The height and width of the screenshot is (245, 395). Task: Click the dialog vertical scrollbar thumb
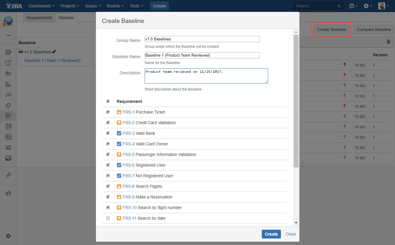pos(296,101)
